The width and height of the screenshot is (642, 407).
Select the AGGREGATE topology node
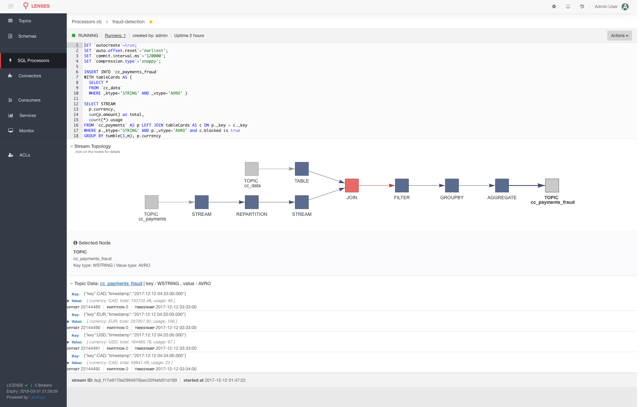coord(502,186)
